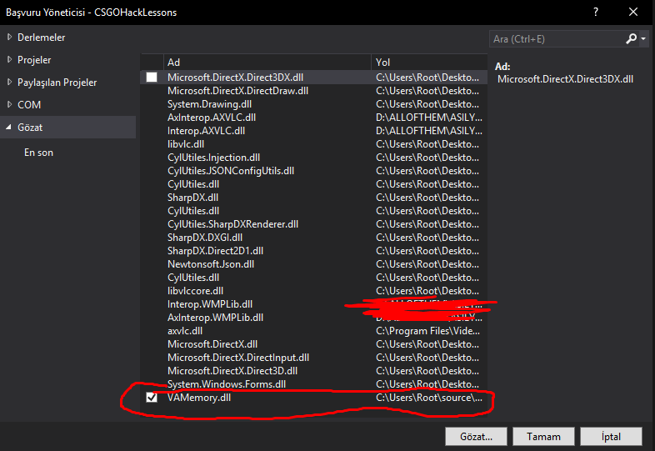
Task: Click the search magnifier icon
Action: [x=631, y=39]
